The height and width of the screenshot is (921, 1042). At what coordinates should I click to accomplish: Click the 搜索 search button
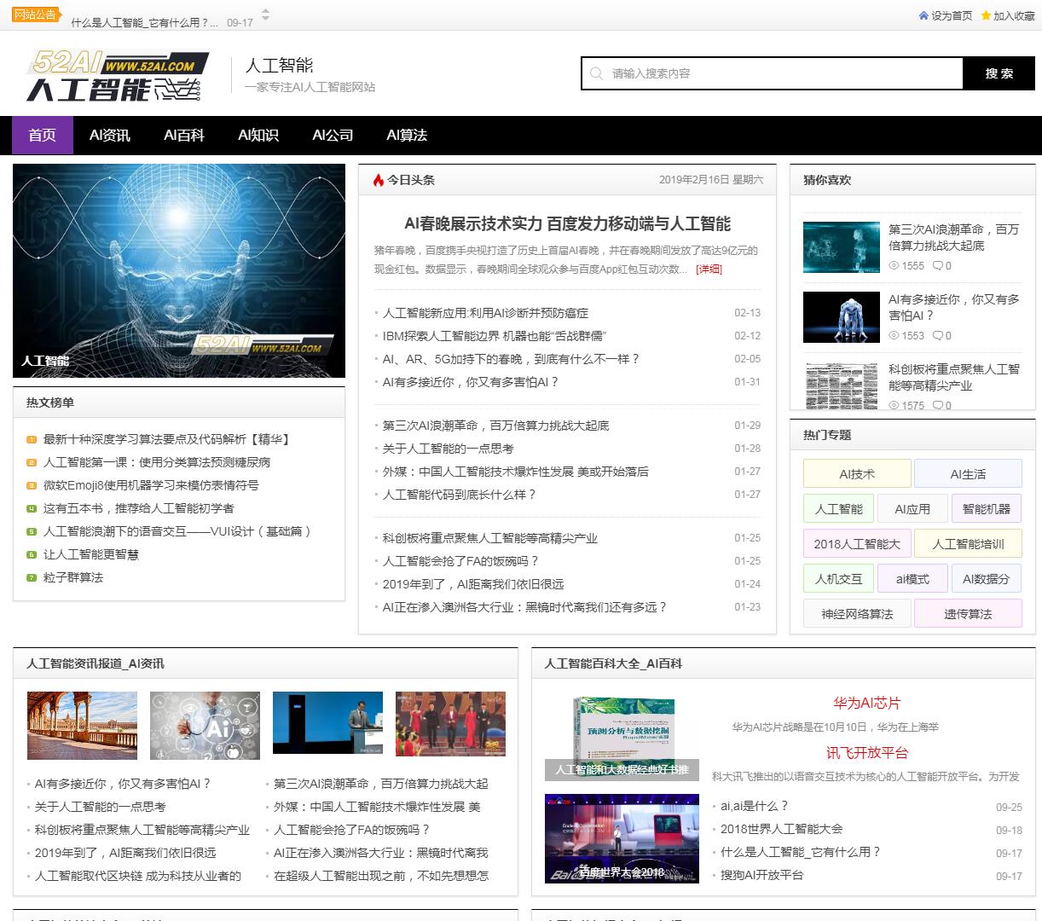tap(999, 73)
